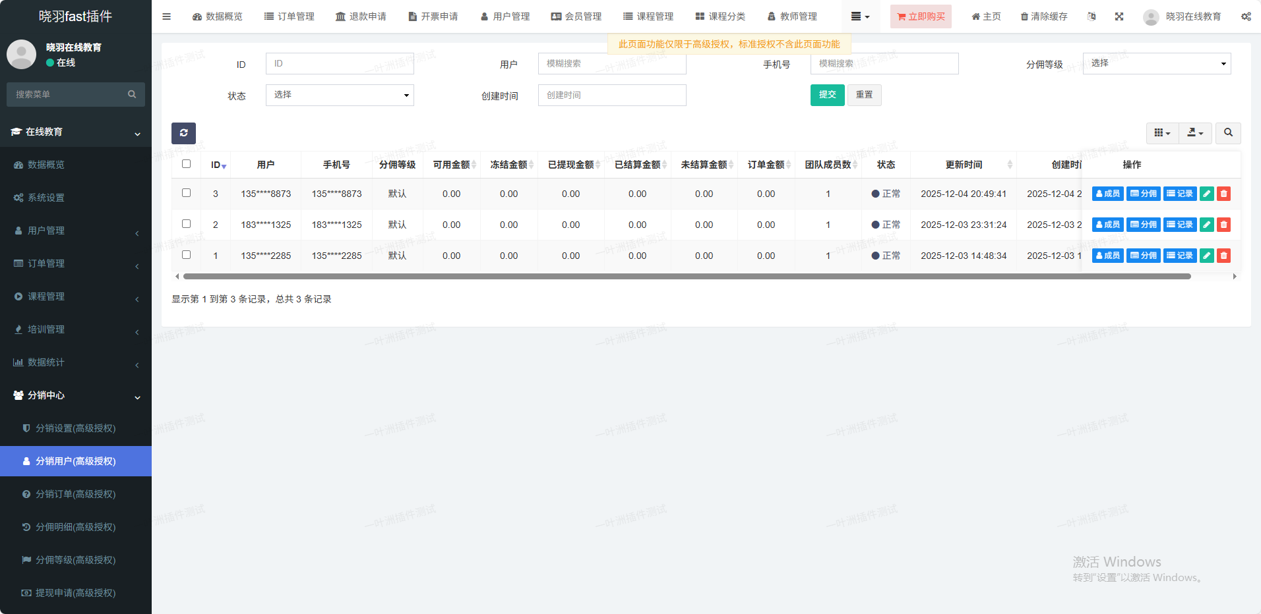Open the column visibility grid dropdown
The image size is (1261, 614).
1162,133
